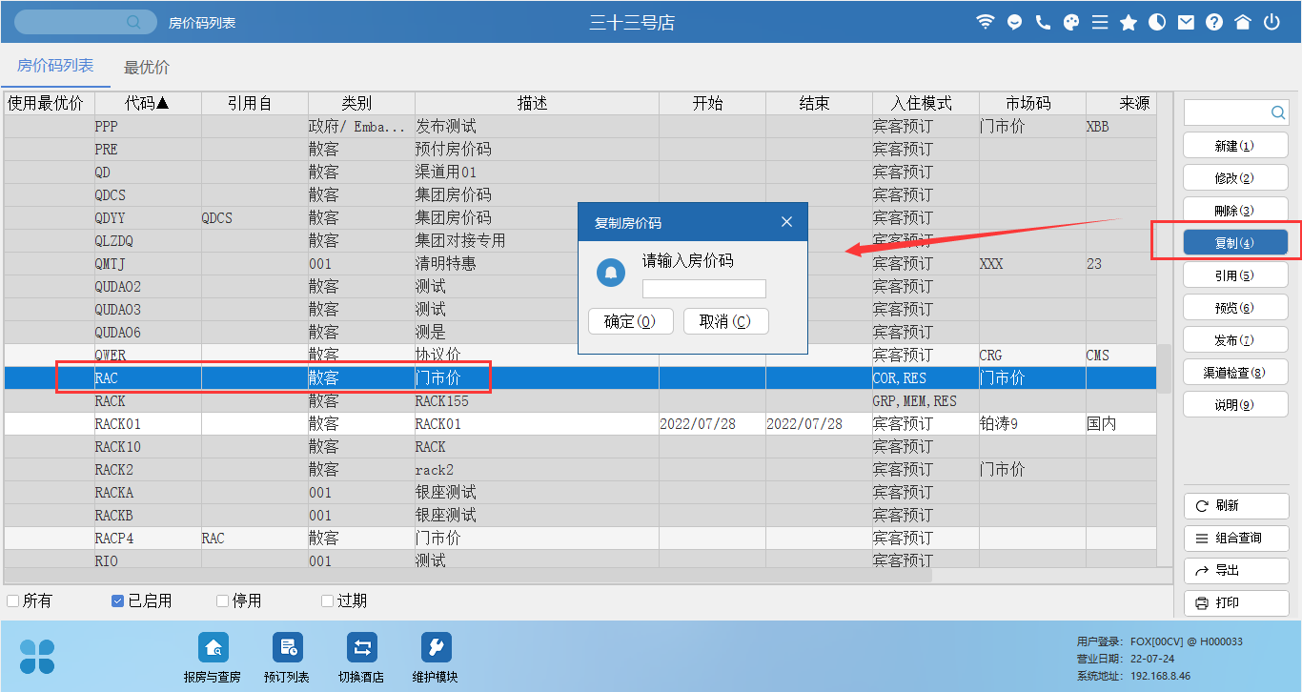This screenshot has height=692, width=1302.
Task: Click the Wi-Fi network status icon
Action: click(x=986, y=22)
